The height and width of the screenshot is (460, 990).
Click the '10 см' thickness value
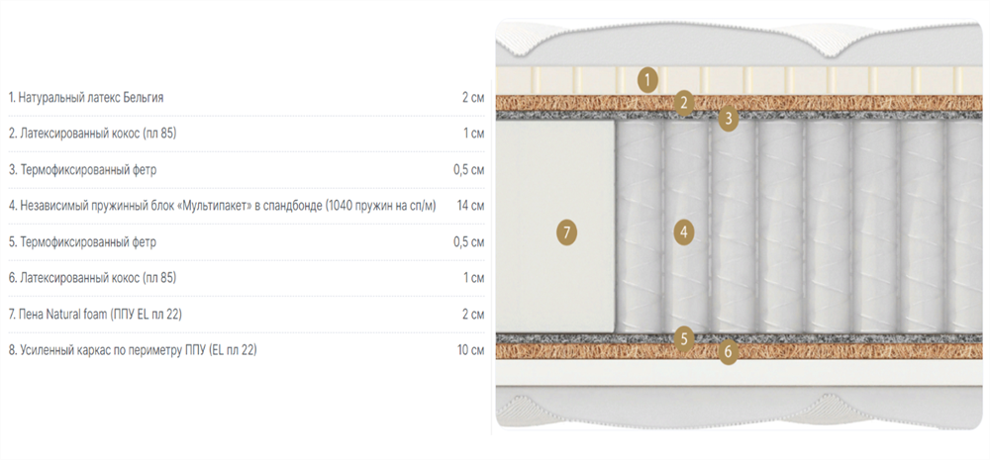(x=470, y=350)
